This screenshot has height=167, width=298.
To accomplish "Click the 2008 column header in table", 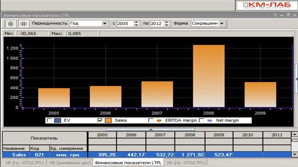I will coord(190,135).
